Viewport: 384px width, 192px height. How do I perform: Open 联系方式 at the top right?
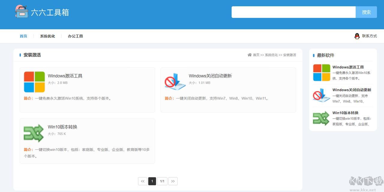coord(370,36)
